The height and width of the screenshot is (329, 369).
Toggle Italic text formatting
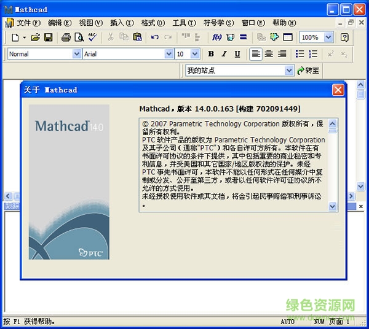click(x=224, y=54)
